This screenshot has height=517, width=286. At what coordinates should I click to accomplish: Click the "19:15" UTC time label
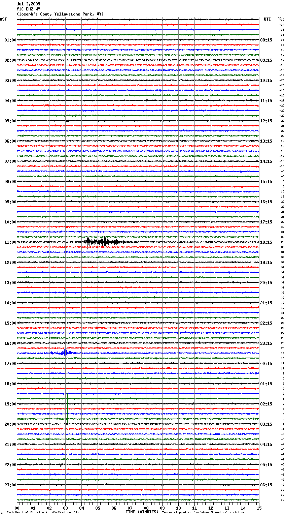(266, 263)
